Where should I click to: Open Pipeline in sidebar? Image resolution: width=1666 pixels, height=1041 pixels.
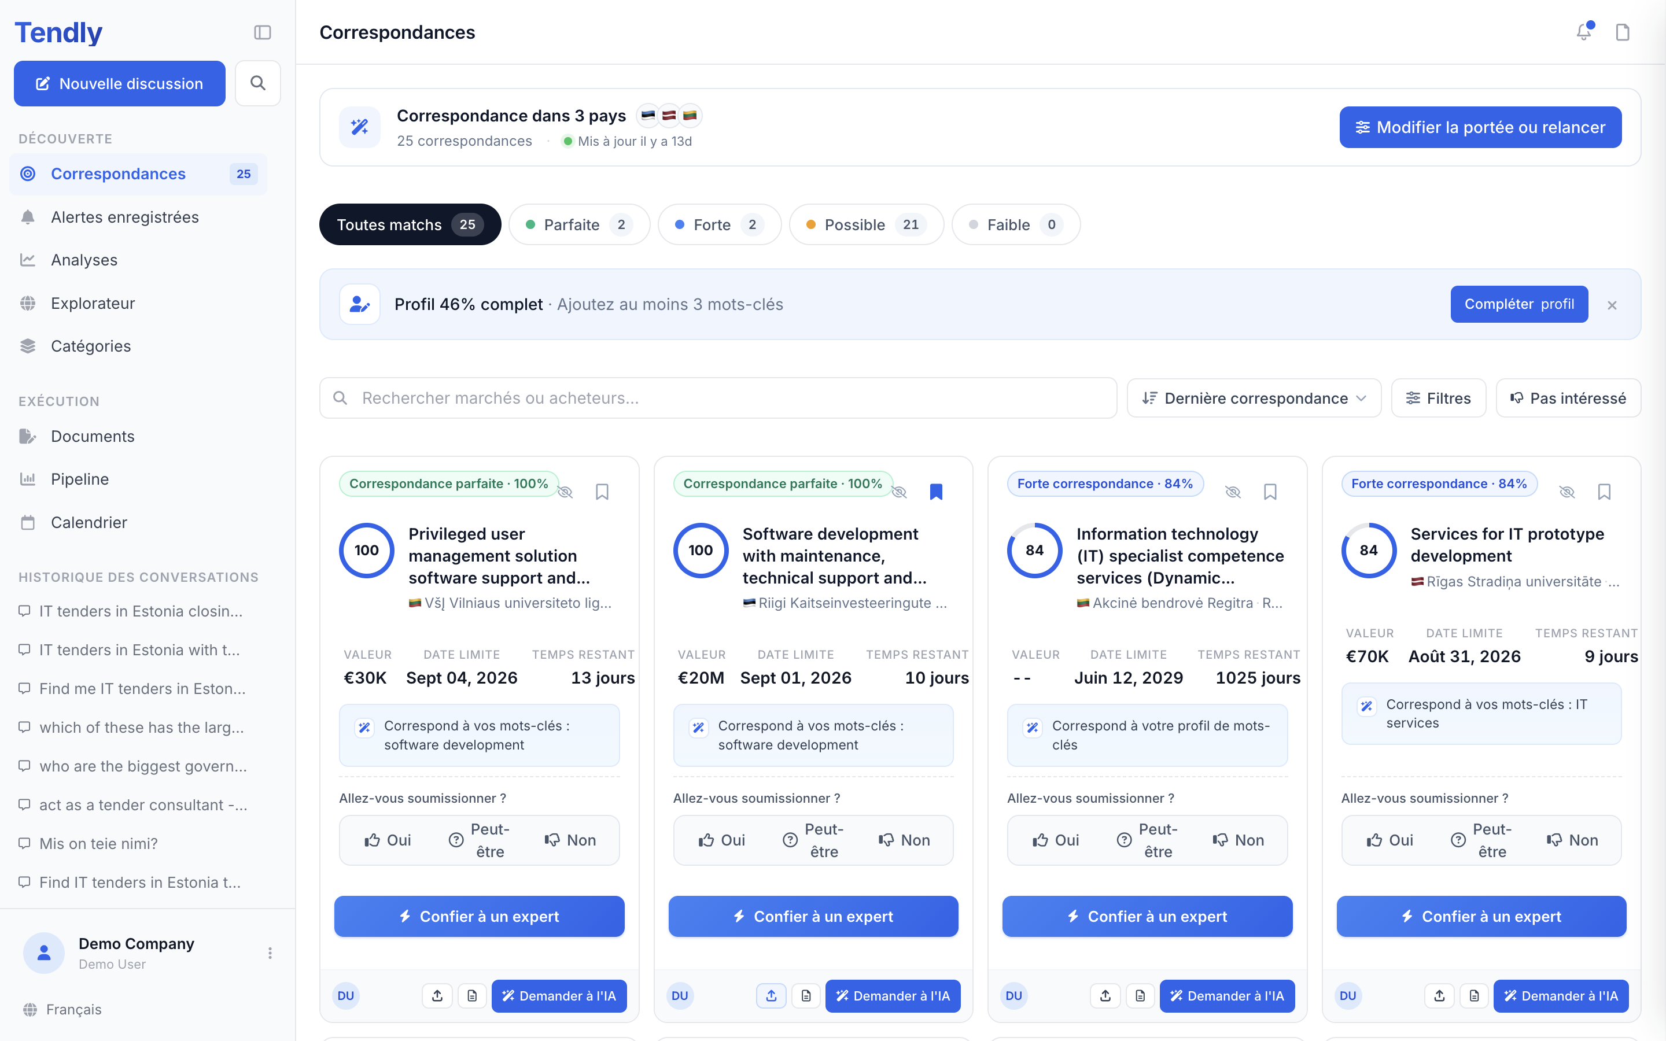click(138, 479)
